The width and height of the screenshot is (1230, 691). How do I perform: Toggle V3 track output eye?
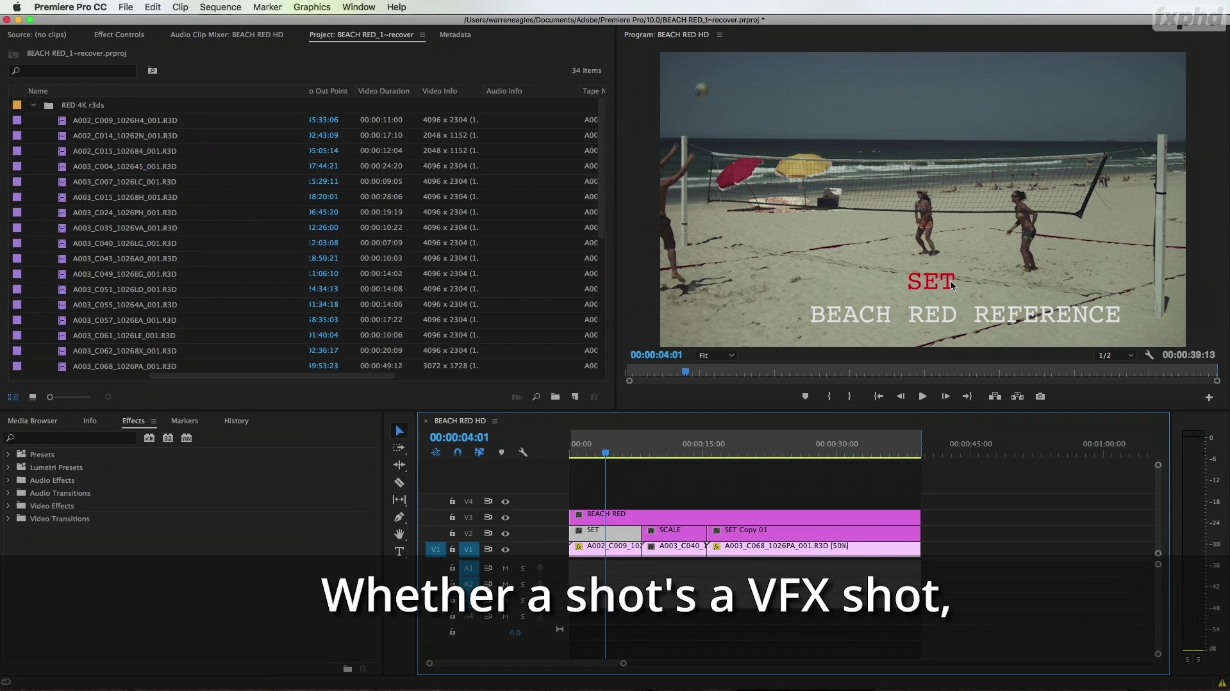pos(505,517)
